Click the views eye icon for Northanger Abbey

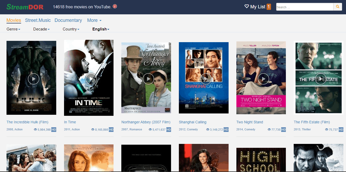tap(150, 130)
